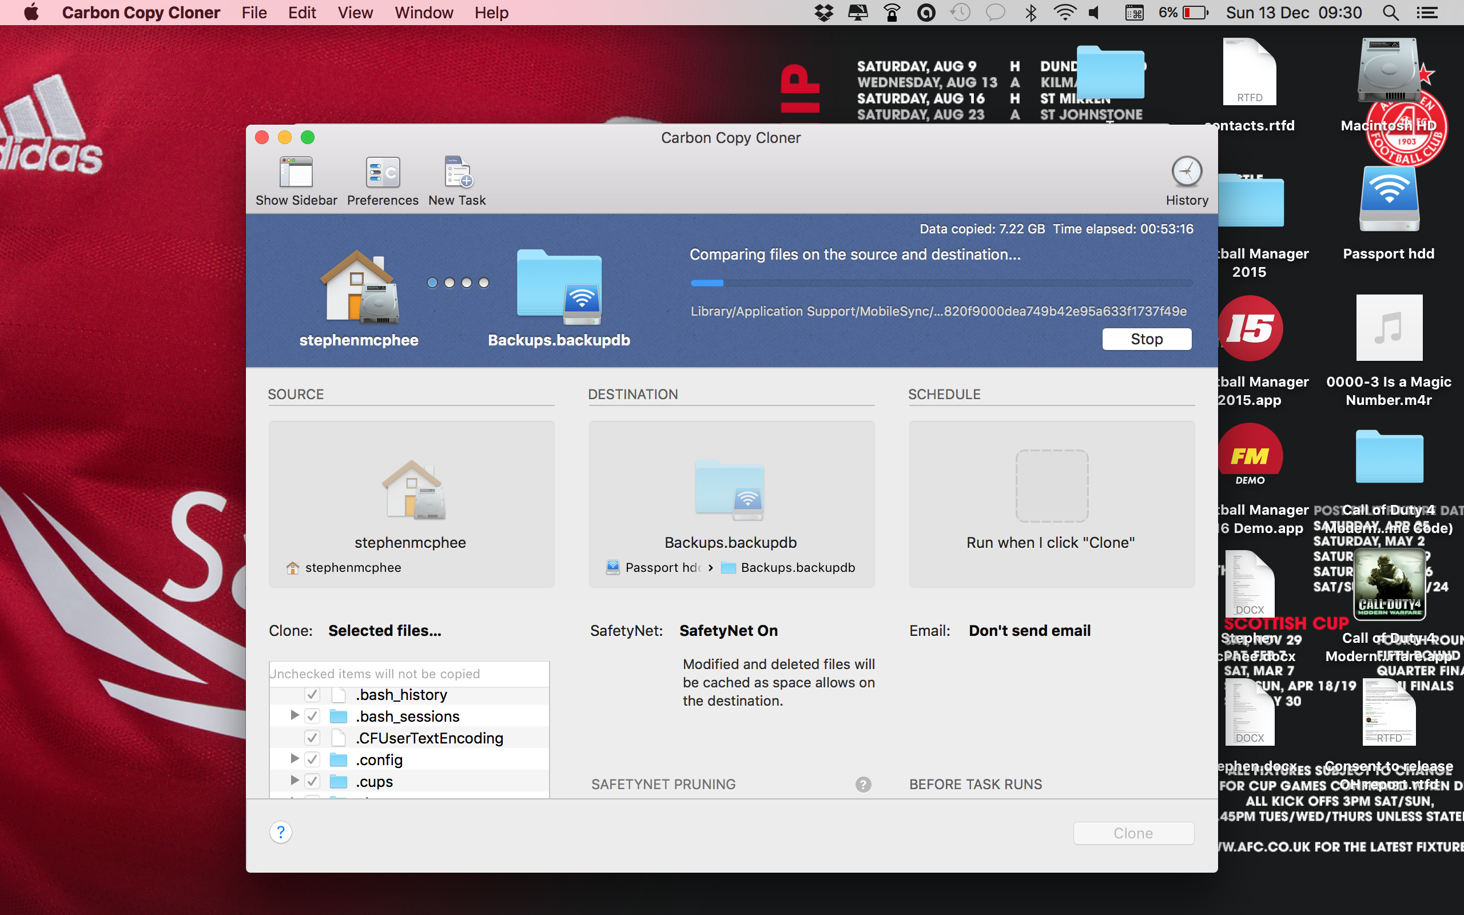Image resolution: width=1464 pixels, height=915 pixels.
Task: Select Football Manager 2015.app desktop icon
Action: pos(1250,328)
